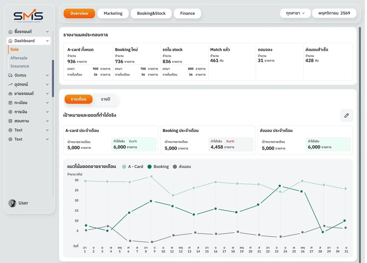The width and height of the screenshot is (367, 263).
Task: Collapse the Dashboard menu chevron
Action: click(x=47, y=41)
